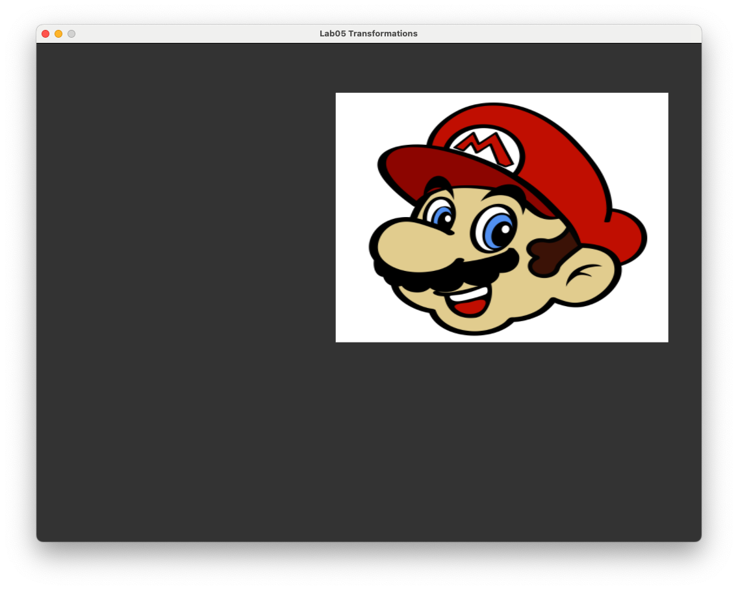Click the 'Lab05 Transformations' window title
Viewport: 738px width, 590px height.
click(x=368, y=33)
